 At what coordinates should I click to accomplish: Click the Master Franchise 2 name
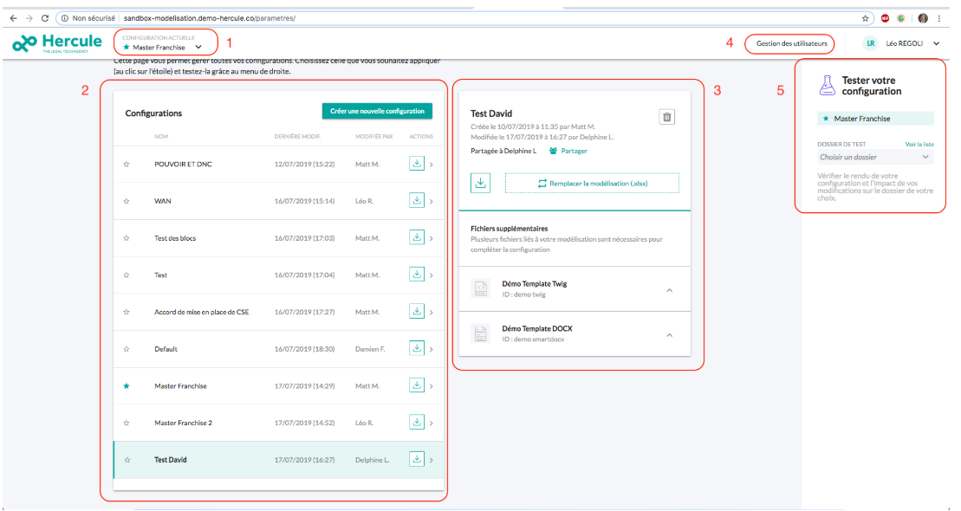point(183,423)
